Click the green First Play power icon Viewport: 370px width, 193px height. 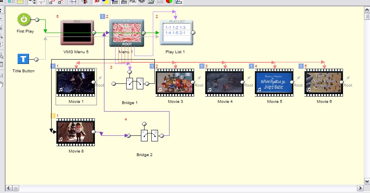24,19
